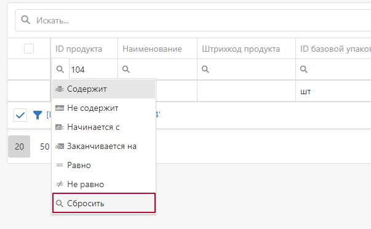
Task: Tick the select-all checkbox in header
Action: tap(29, 49)
